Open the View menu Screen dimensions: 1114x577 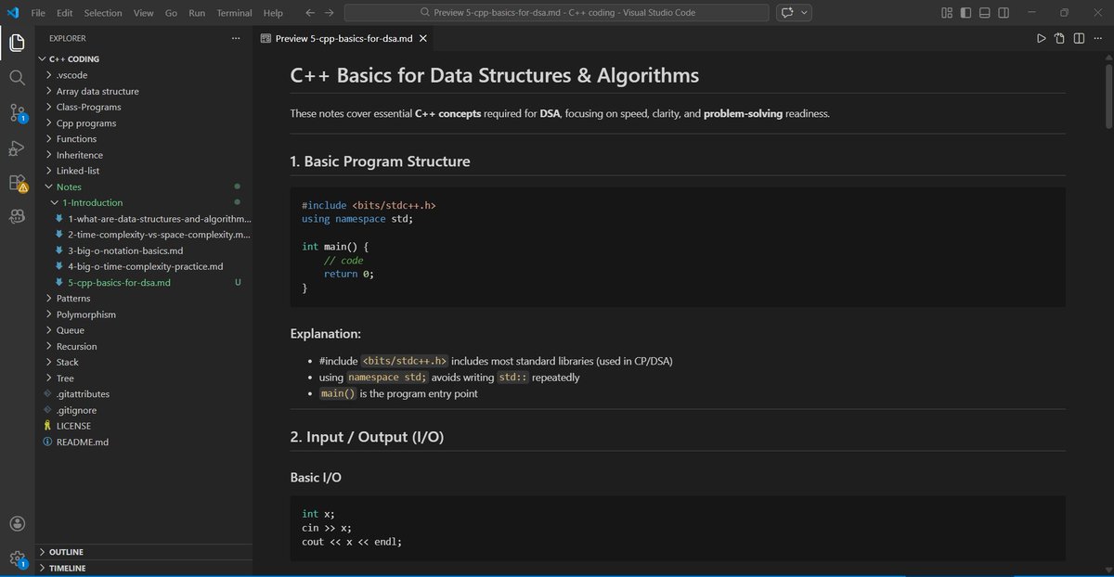[x=143, y=13]
